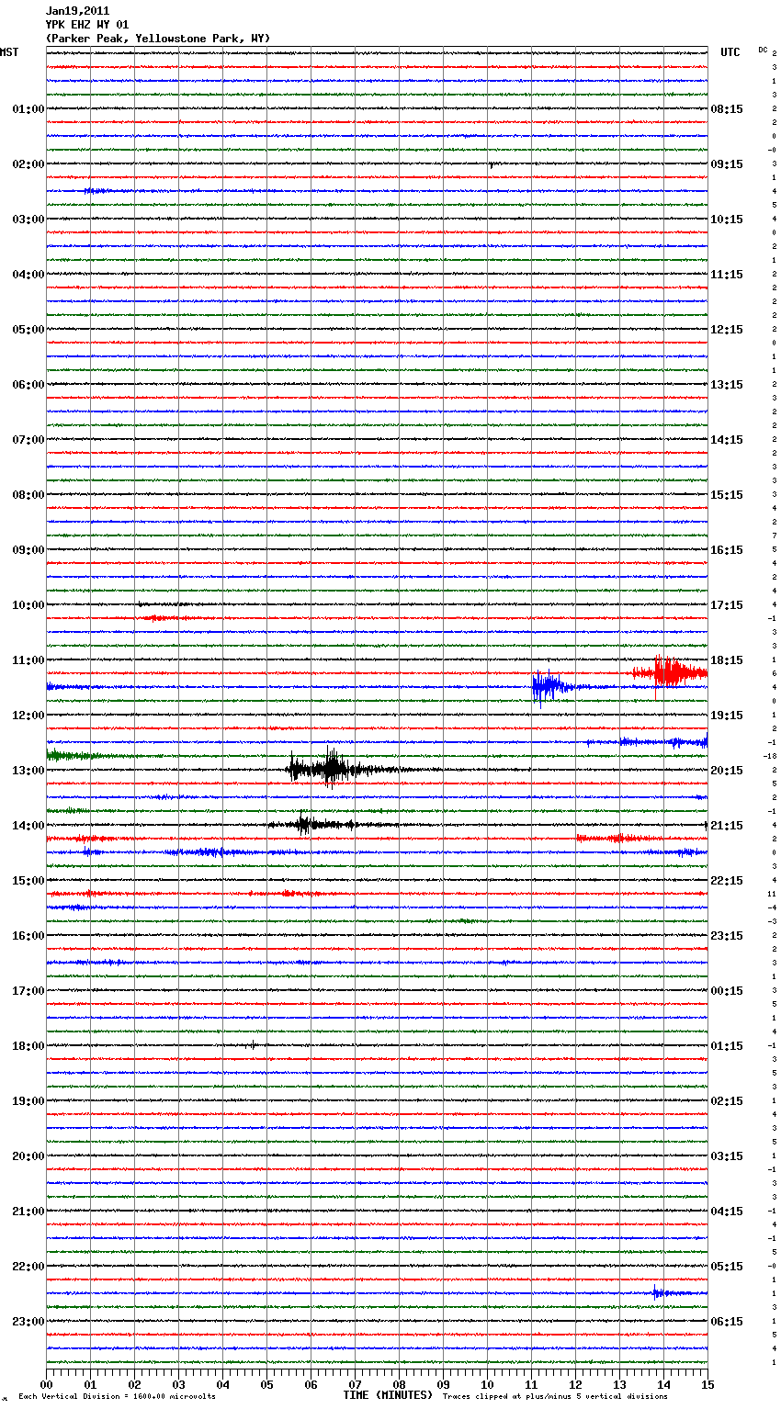Select the 22:00 MST time label
This screenshot has height=1409, width=781.
pos(28,1267)
